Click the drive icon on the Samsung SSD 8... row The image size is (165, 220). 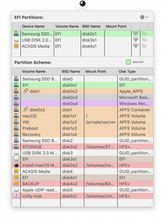pyautogui.click(x=16, y=141)
